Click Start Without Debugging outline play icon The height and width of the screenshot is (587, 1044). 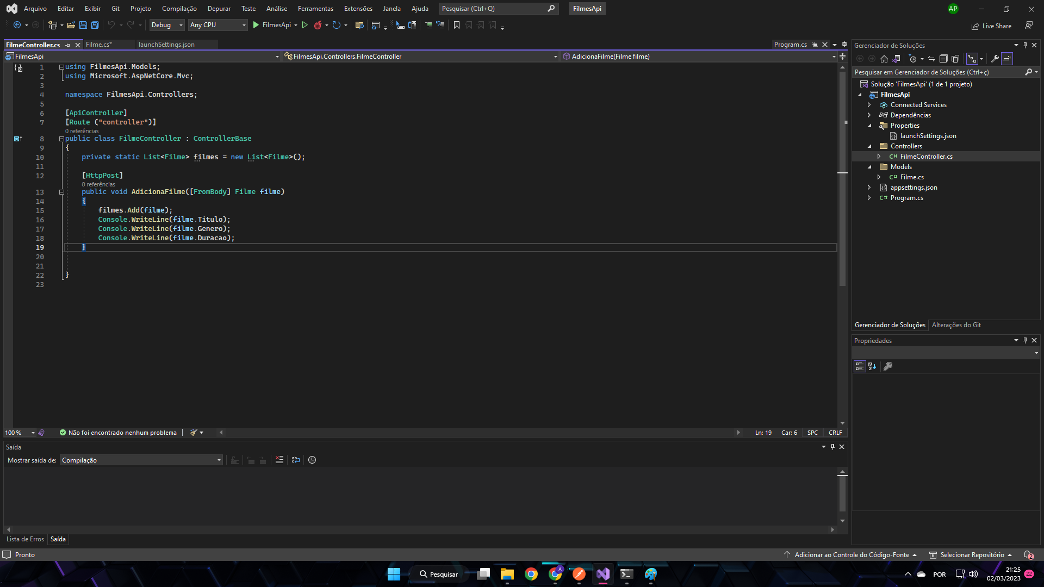pos(304,25)
